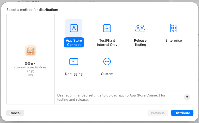
Task: Select the Enterprise building icon
Action: point(174,28)
